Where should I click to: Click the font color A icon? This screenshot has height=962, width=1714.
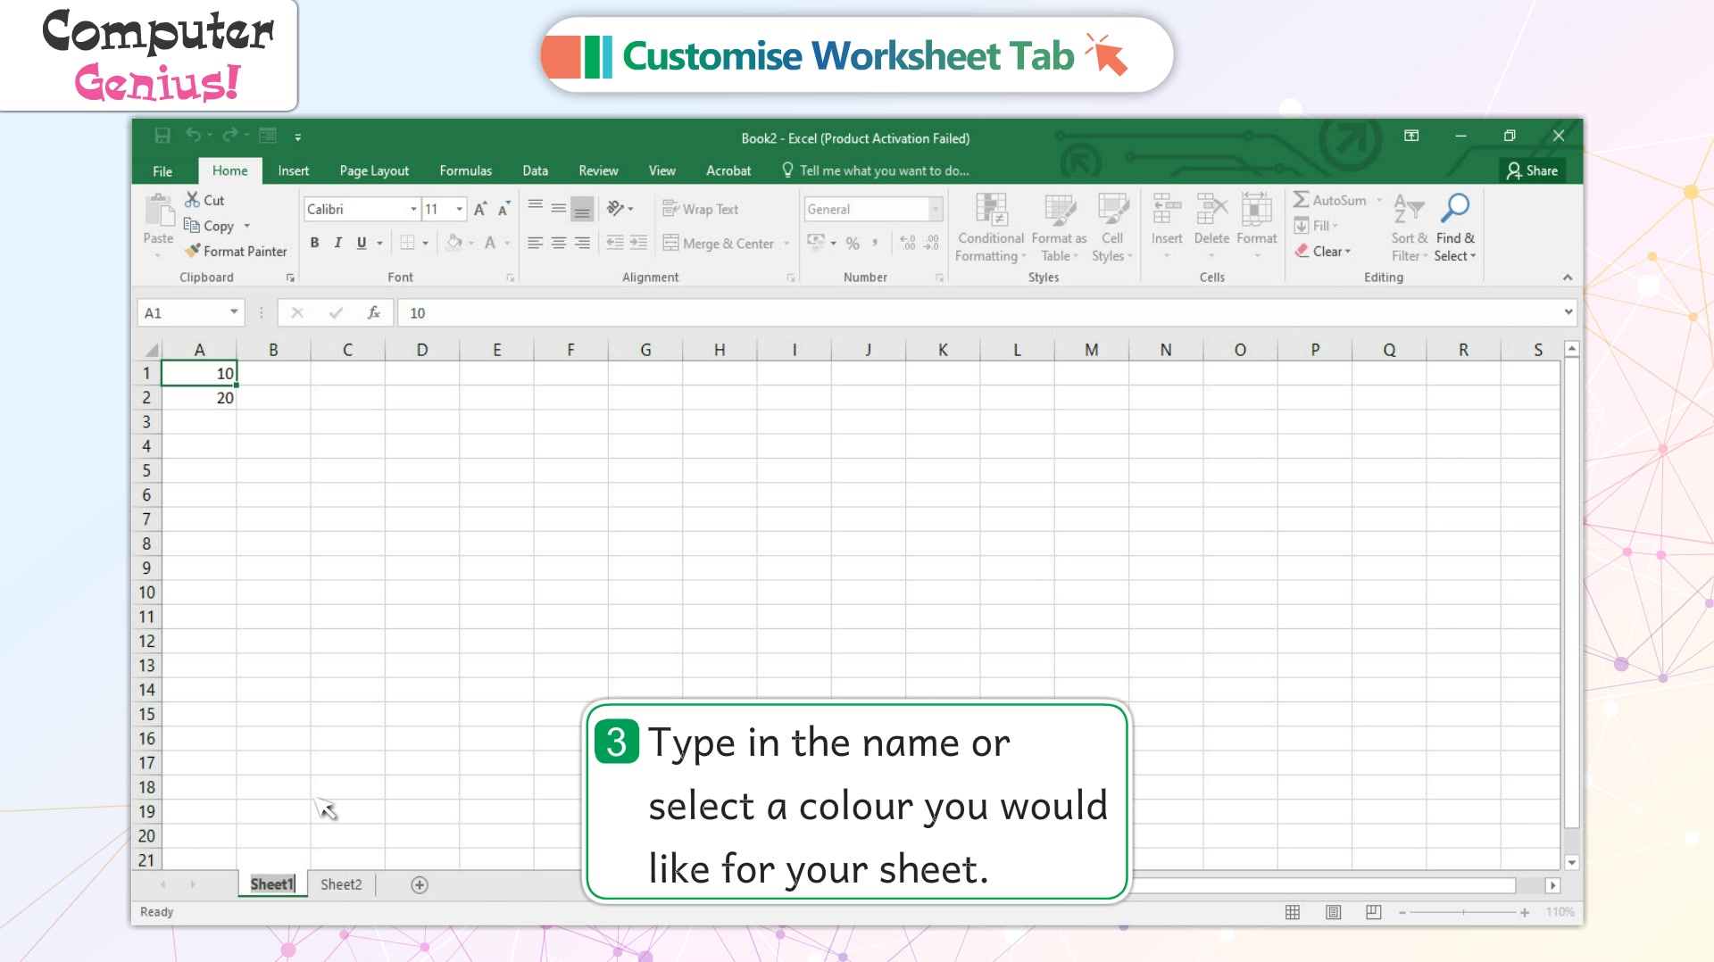[490, 243]
